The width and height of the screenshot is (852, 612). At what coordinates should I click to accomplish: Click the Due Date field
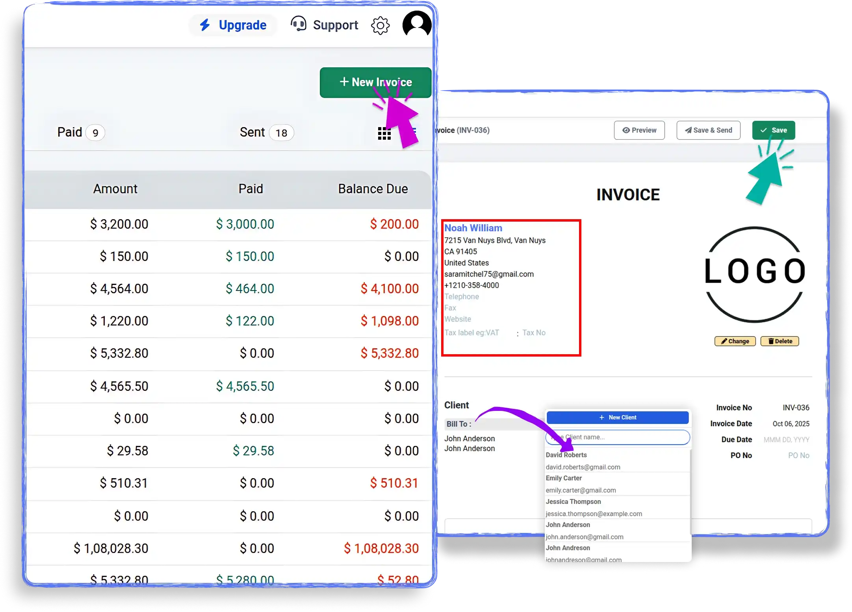pyautogui.click(x=786, y=440)
